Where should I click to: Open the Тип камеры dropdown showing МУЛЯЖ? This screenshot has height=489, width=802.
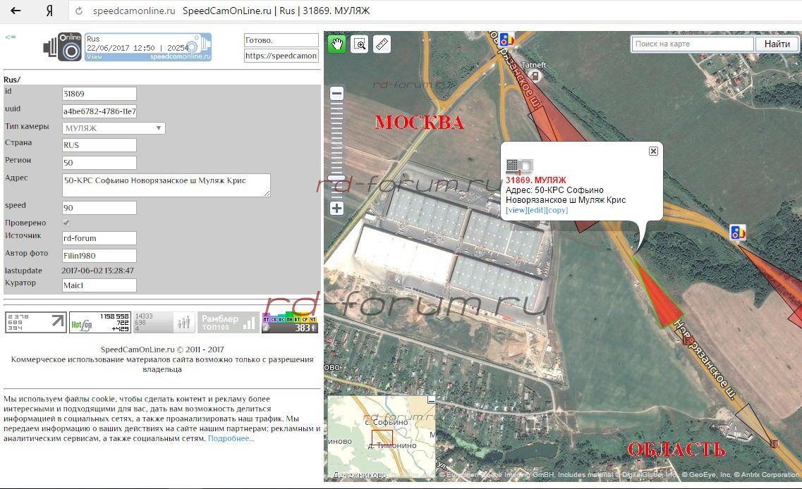click(x=114, y=128)
